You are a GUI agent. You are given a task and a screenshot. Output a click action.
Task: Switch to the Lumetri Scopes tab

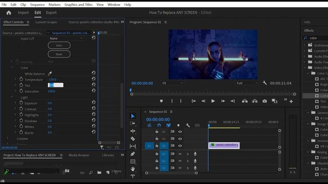pos(46,22)
